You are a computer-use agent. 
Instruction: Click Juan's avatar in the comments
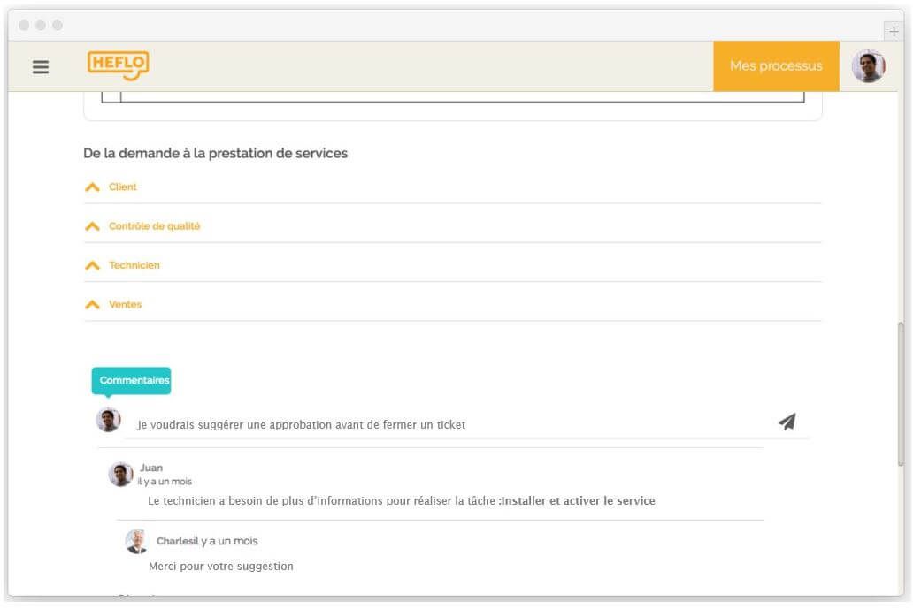click(x=121, y=475)
